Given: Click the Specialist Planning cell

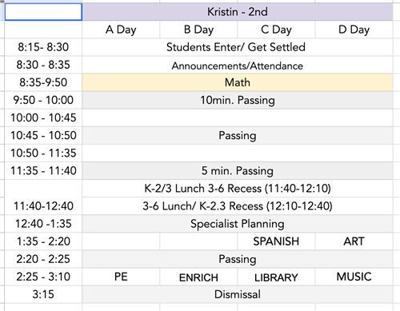Looking at the screenshot, I should (238, 224).
